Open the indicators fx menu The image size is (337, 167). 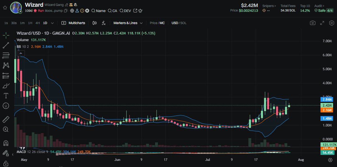(x=104, y=23)
